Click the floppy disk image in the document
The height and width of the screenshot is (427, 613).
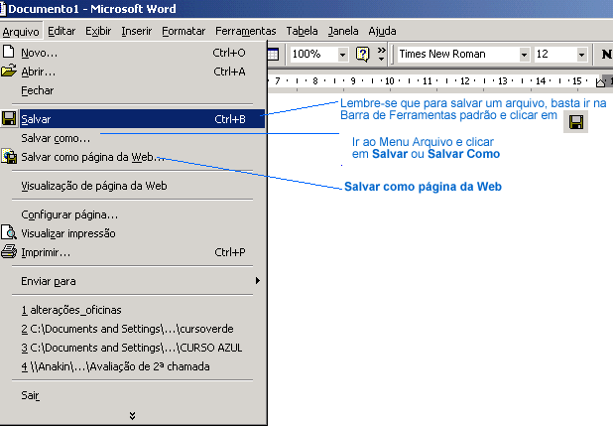tap(576, 122)
